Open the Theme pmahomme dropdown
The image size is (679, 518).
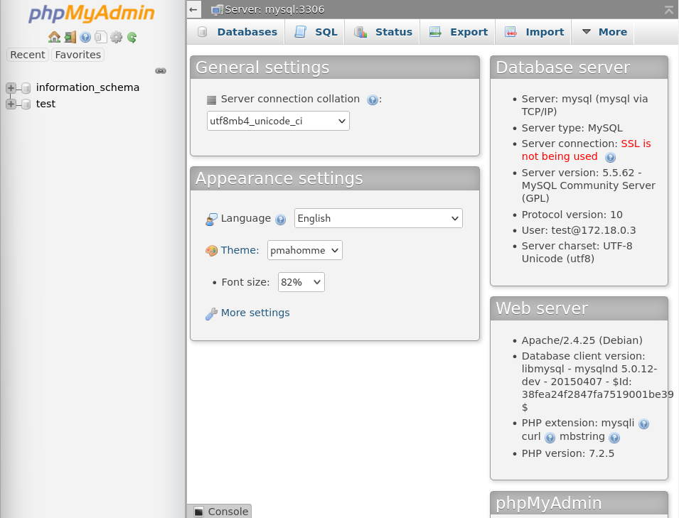pos(305,250)
